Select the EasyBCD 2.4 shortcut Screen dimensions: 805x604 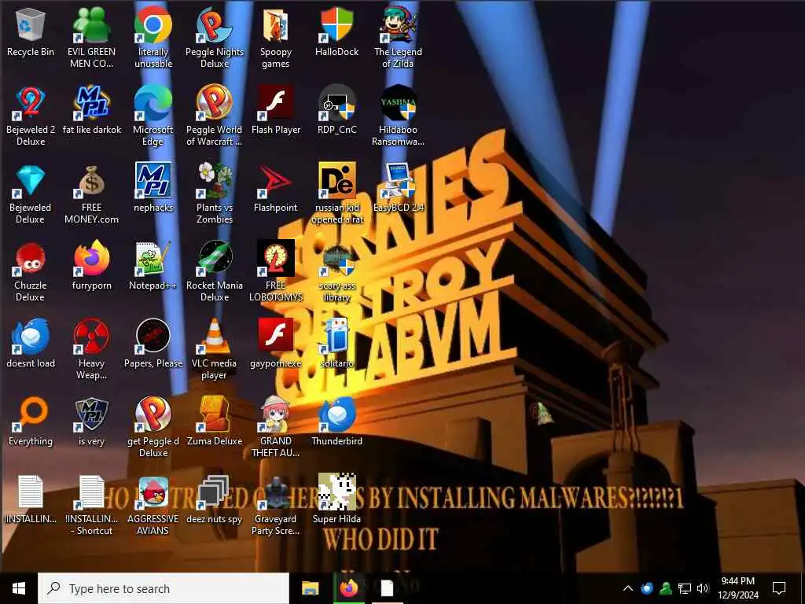pos(398,187)
